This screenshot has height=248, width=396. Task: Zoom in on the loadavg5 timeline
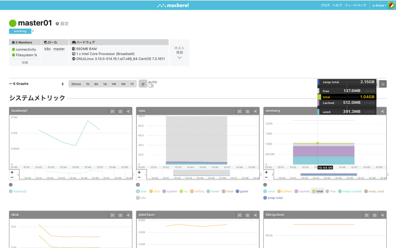pos(12,172)
